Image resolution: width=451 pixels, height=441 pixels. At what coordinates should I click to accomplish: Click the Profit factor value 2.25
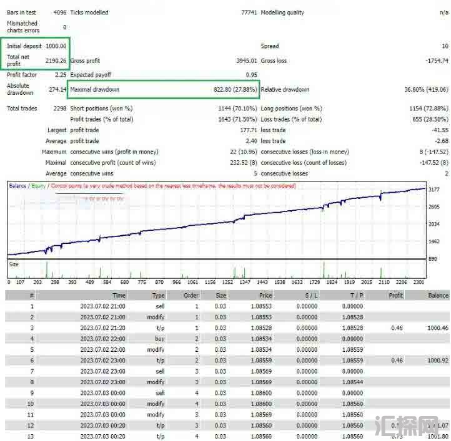point(60,75)
